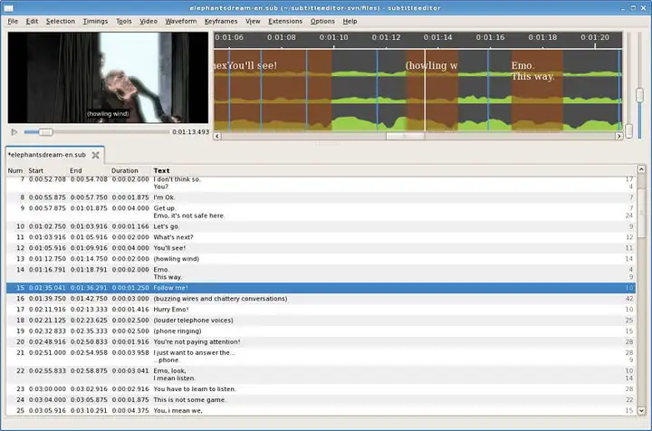The width and height of the screenshot is (652, 431).
Task: Adjust the video seek slider handle
Action: pyautogui.click(x=46, y=132)
